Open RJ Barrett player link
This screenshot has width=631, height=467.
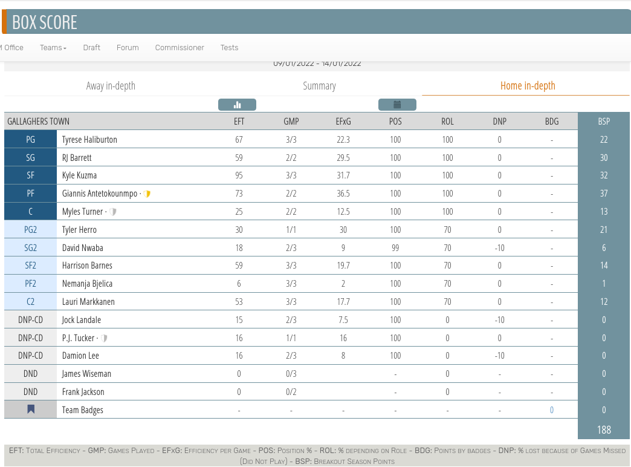[77, 158]
